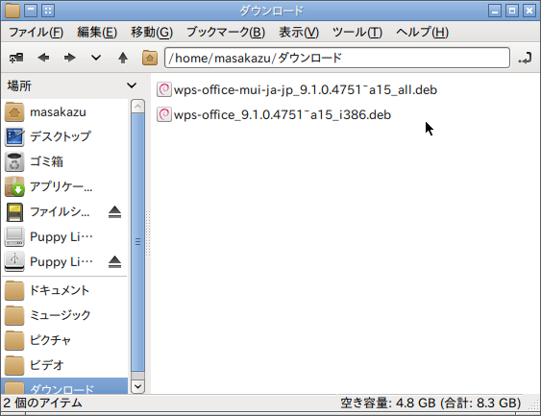Viewport: 541px width, 416px height.
Task: Close the ダウンロード window
Action: (529, 11)
